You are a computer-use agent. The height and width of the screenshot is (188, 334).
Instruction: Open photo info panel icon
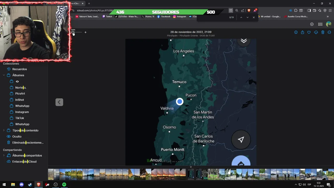pos(296,32)
